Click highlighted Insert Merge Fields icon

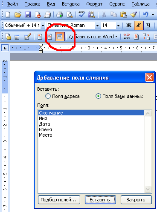[60, 37]
